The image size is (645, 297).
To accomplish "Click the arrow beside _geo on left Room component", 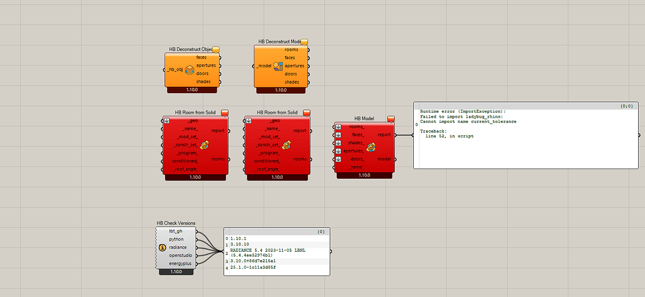I will click(166, 120).
